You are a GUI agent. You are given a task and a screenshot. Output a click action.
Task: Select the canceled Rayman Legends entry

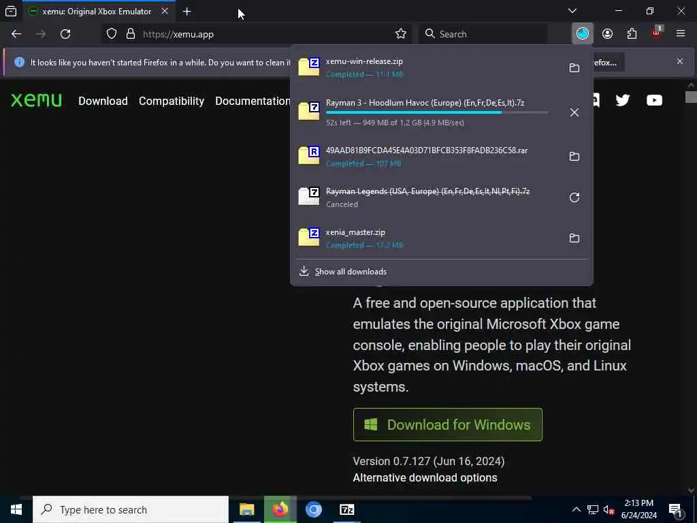[x=427, y=197]
